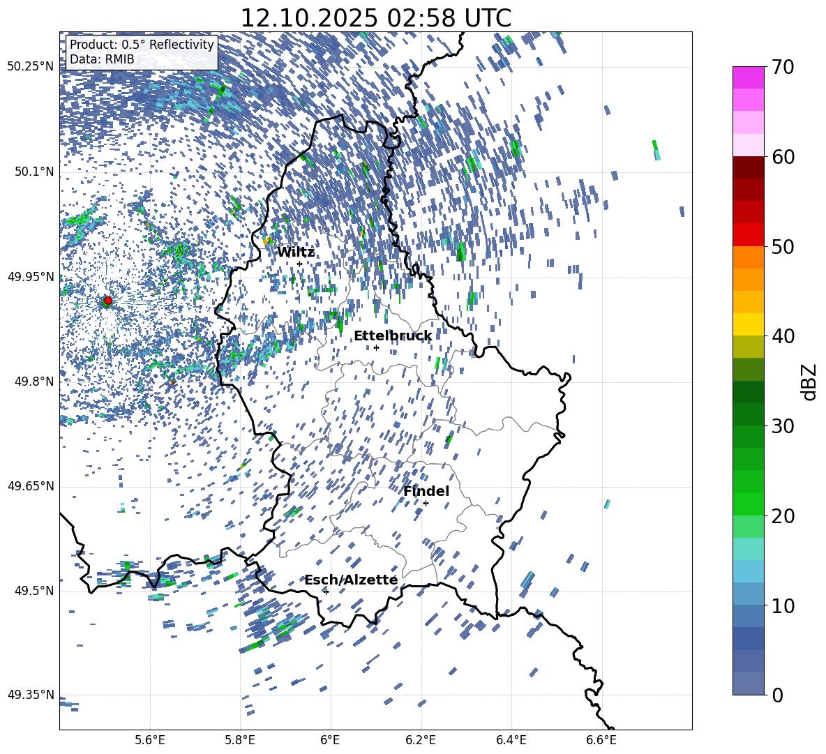Click the 'Data: RMIB' text
Screen dimensions: 826x754
102,59
